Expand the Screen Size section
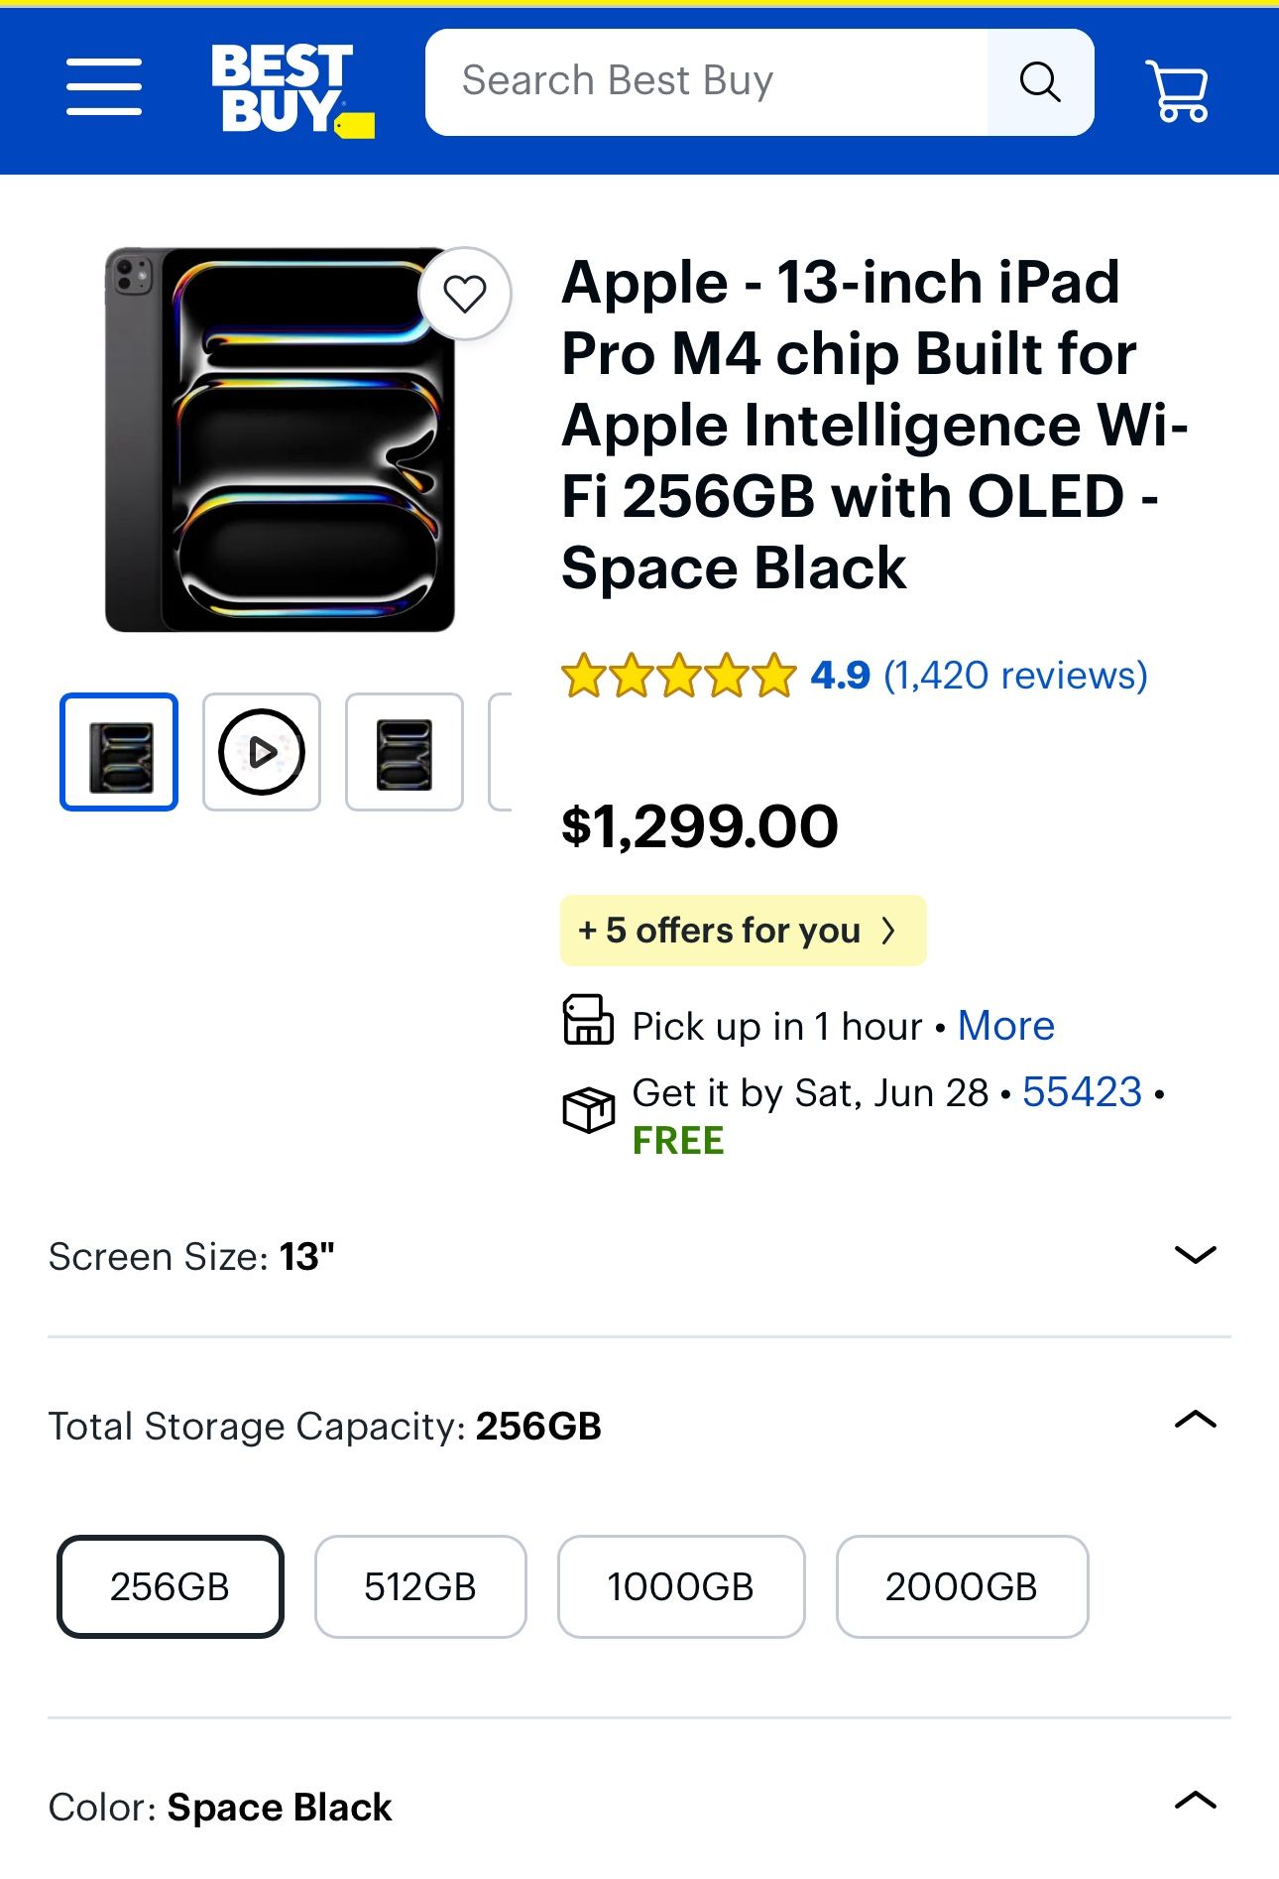The height and width of the screenshot is (1879, 1279). click(1195, 1255)
